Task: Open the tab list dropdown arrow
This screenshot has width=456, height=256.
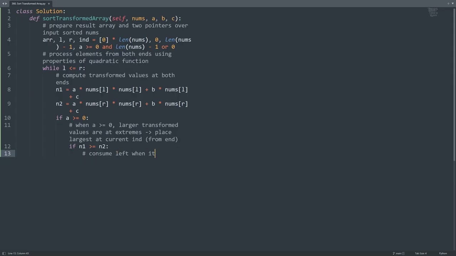Action: coord(452,4)
